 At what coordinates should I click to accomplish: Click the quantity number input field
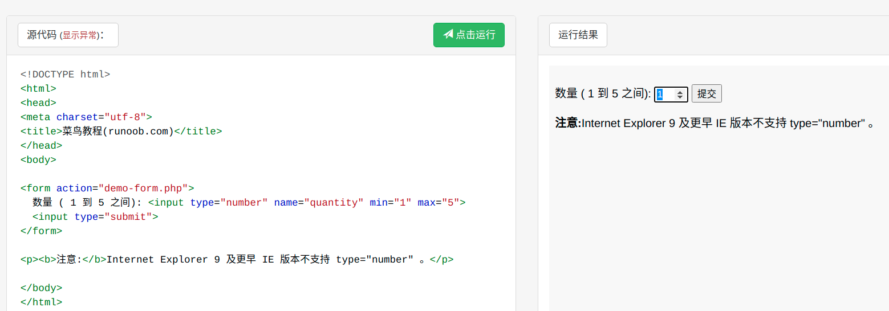(x=671, y=94)
